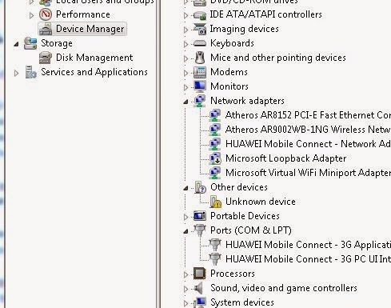
Task: Expand the Monitors category
Action: tap(186, 87)
